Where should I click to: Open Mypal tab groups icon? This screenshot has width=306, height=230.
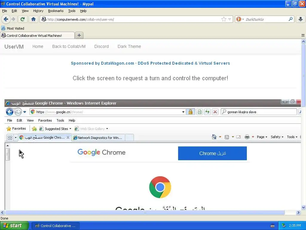point(303,35)
